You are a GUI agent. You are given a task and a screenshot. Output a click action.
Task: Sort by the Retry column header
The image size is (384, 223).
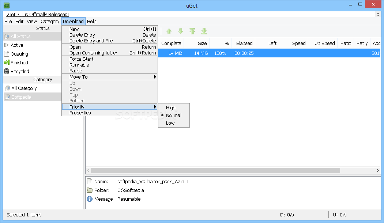point(362,44)
